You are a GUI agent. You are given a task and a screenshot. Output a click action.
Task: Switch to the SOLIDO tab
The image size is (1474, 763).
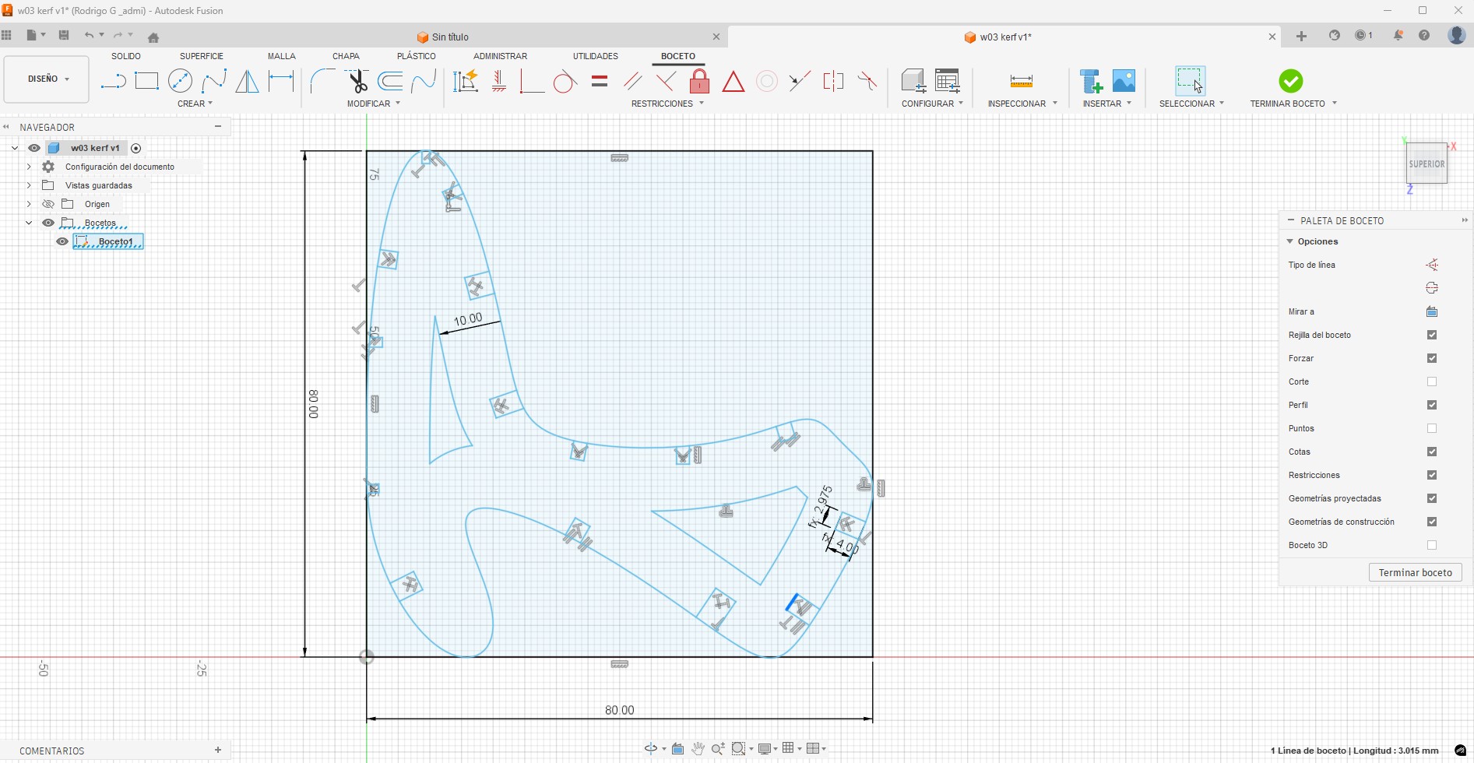[x=126, y=56]
